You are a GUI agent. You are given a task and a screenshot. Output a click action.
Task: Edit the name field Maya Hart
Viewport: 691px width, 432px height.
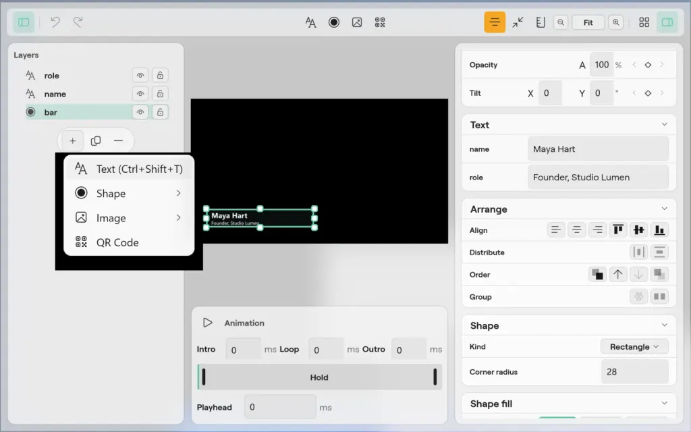tap(598, 149)
